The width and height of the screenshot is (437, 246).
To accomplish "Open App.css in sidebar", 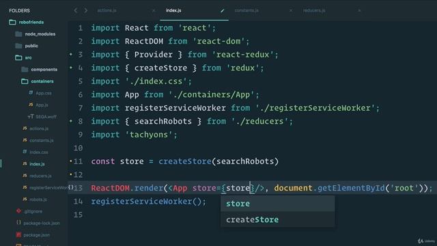I will point(44,93).
